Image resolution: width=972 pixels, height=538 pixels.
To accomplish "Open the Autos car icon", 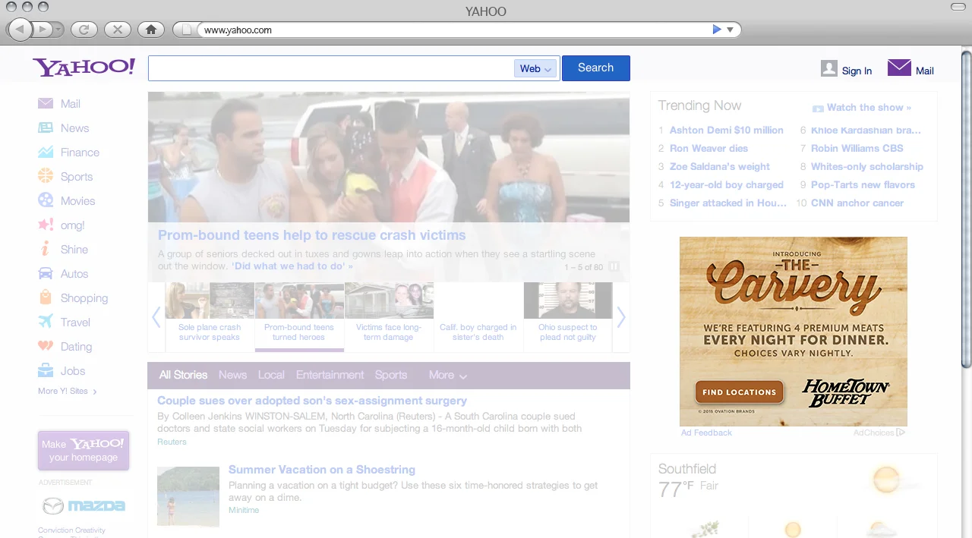I will point(46,273).
